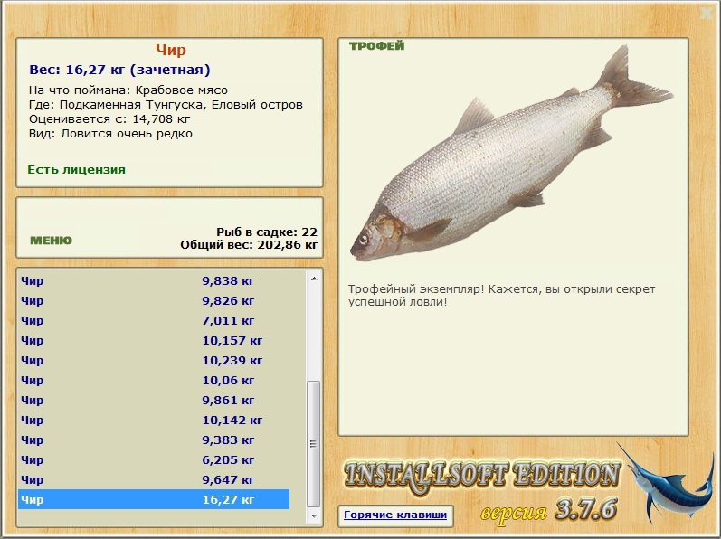Click the Вес: 16,27 кг (зачетная) line

point(119,70)
